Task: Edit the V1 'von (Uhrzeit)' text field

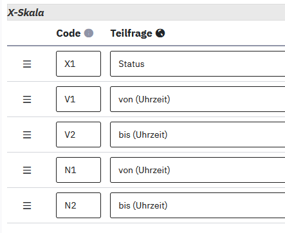Action: pyautogui.click(x=198, y=99)
